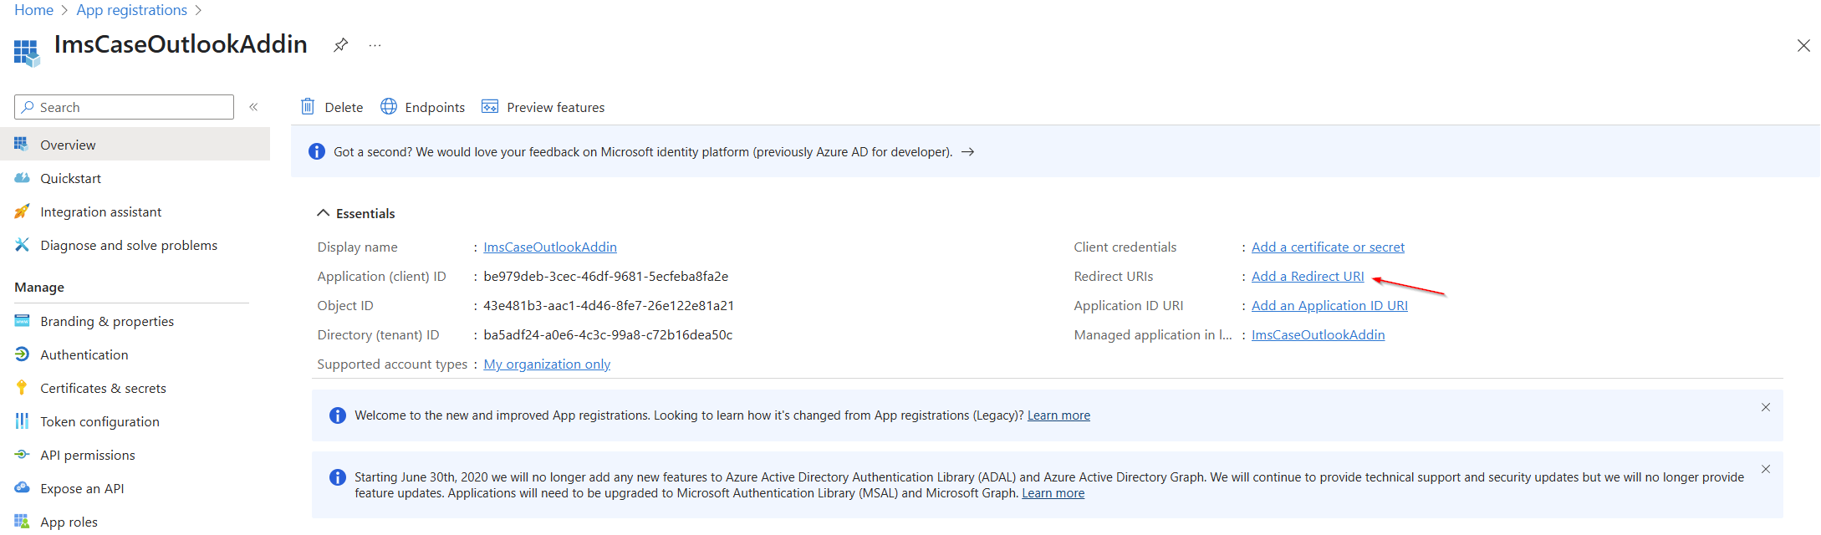Screen dimensions: 1821x535
Task: Close the ImsCaseOutlookAddin blade
Action: coord(1803,45)
